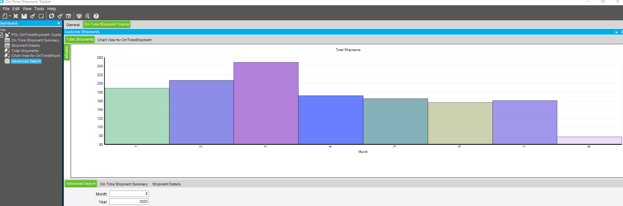Select the Advanced Search bottom tab

[x=81, y=183]
